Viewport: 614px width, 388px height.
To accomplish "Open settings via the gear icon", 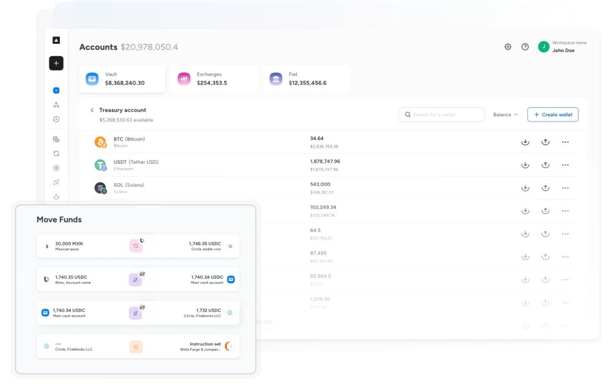I will [x=508, y=47].
